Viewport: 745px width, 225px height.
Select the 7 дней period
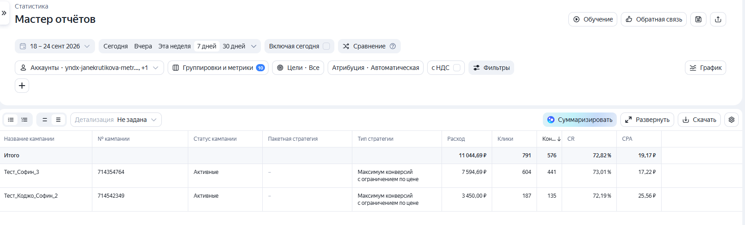coord(207,46)
